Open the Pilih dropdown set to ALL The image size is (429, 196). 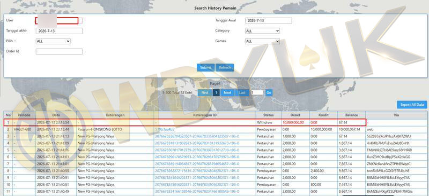(53, 42)
